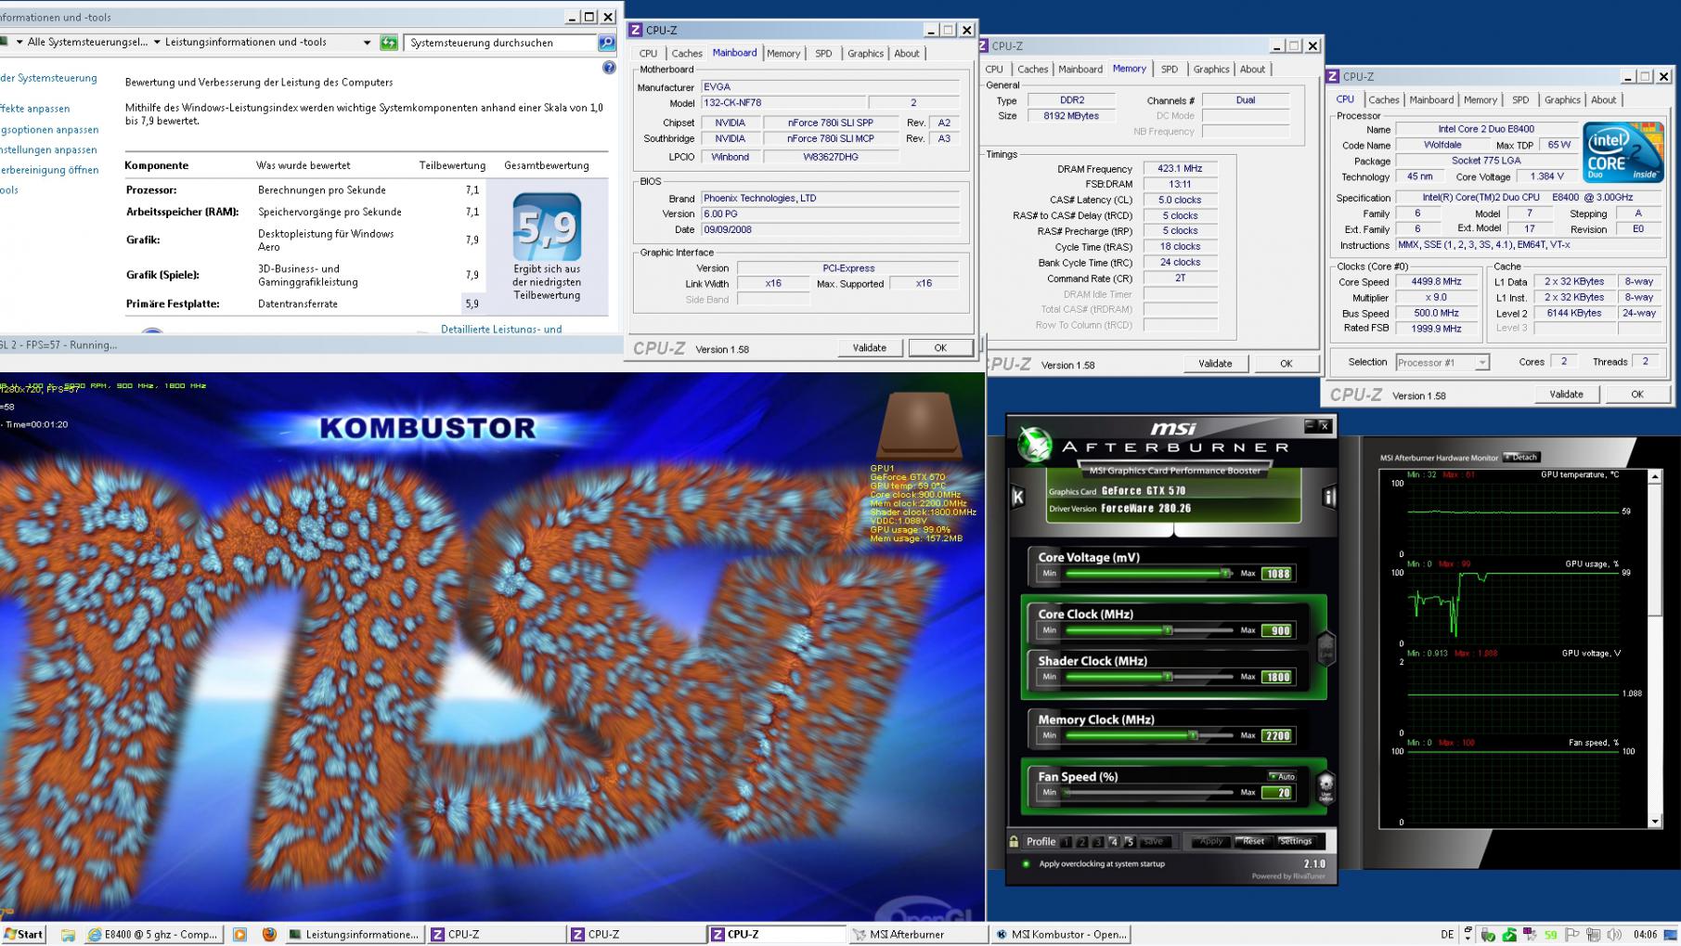Toggle Apply overclocking at system startup

pos(1026,863)
